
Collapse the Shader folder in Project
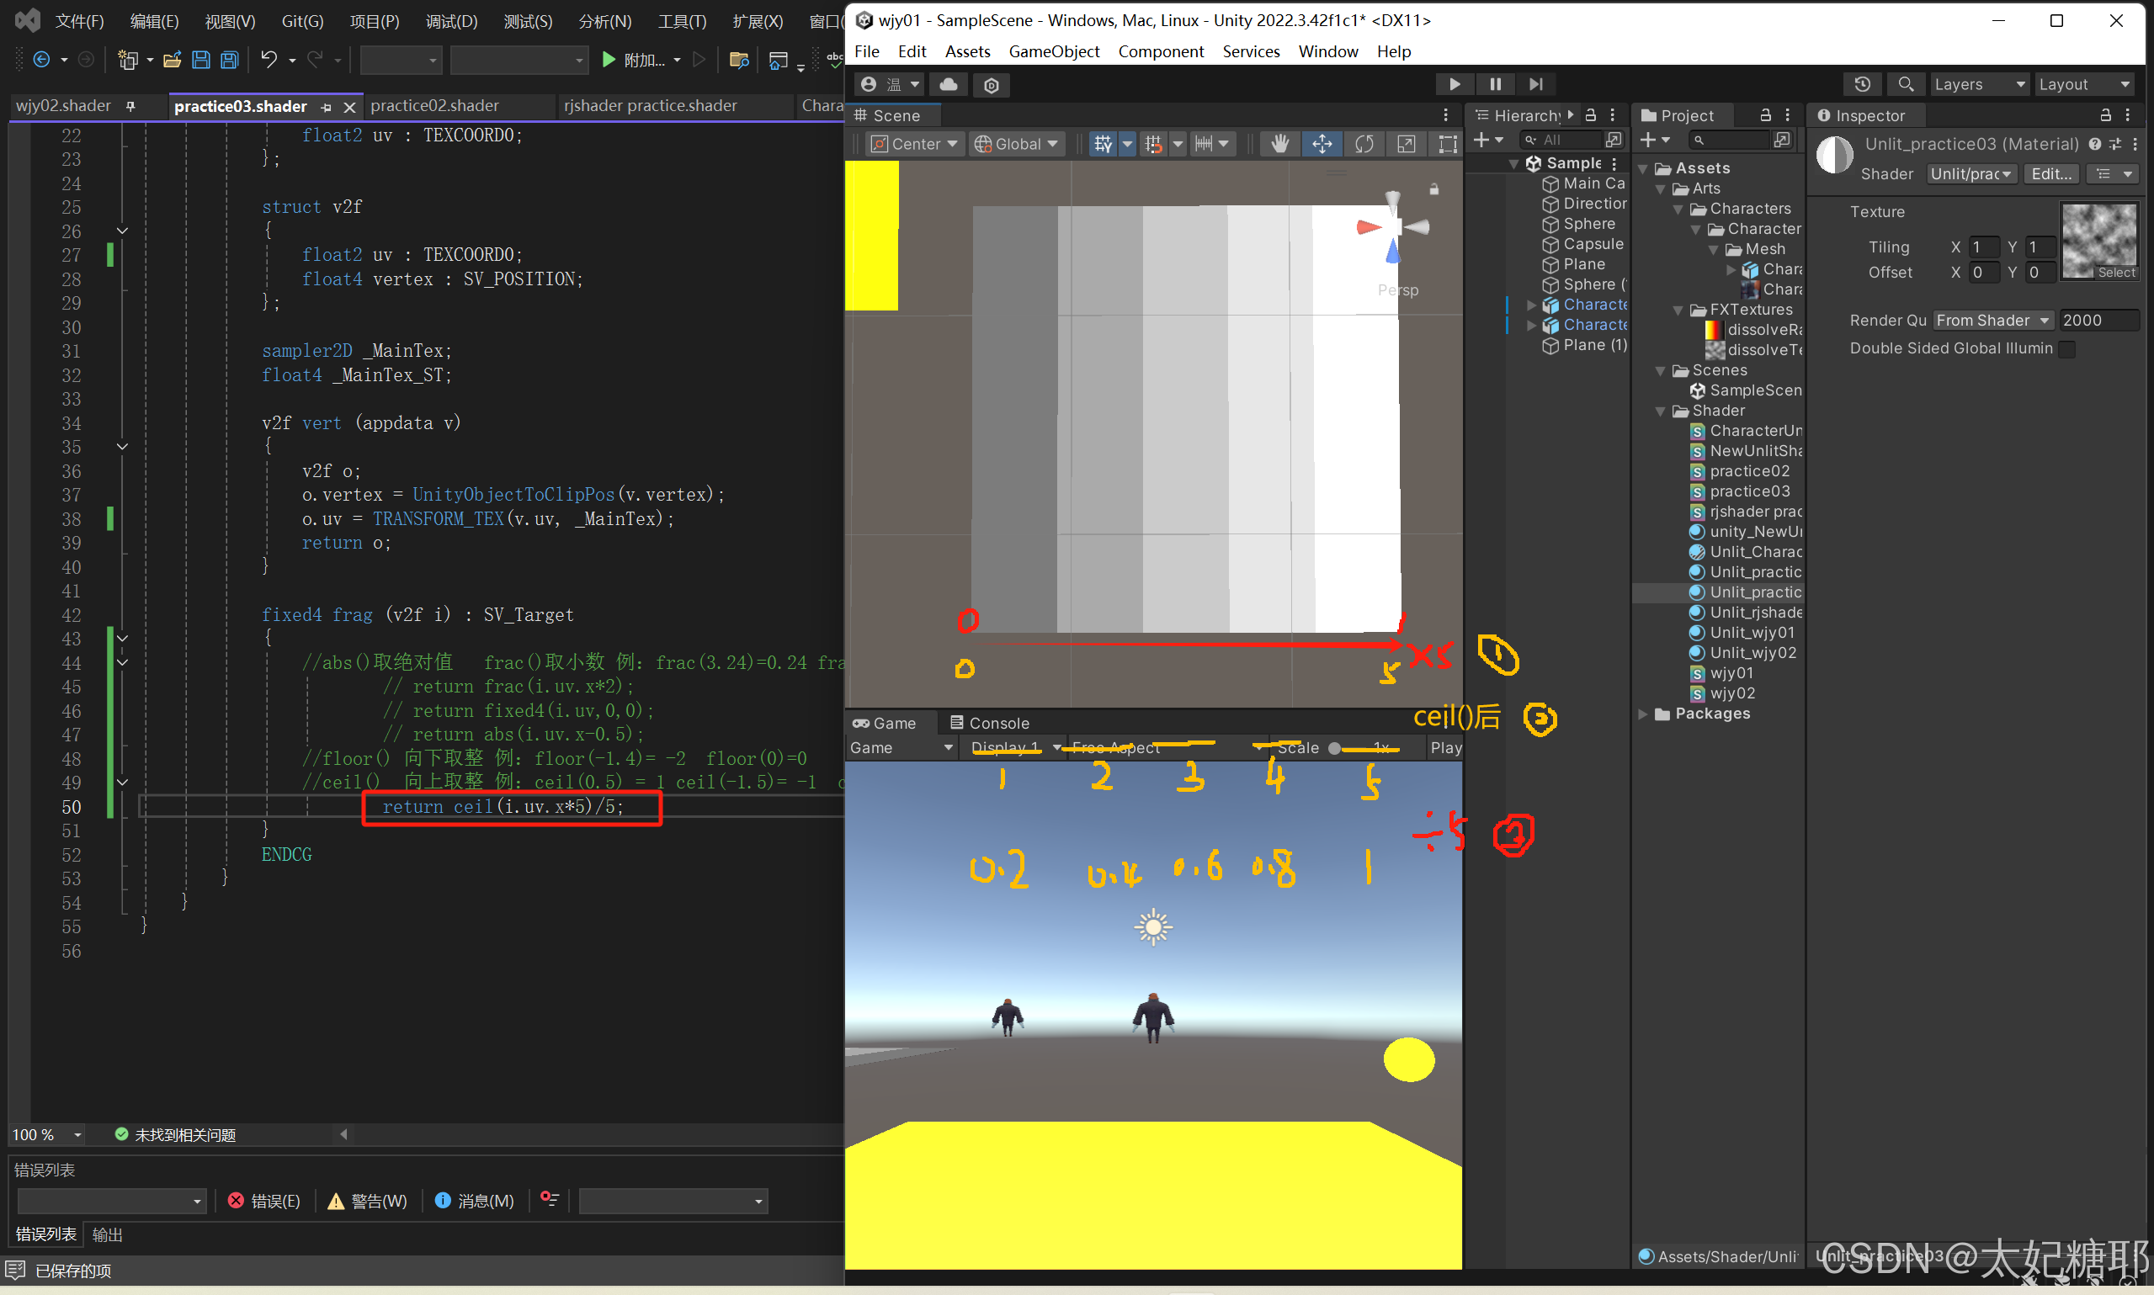pos(1660,411)
